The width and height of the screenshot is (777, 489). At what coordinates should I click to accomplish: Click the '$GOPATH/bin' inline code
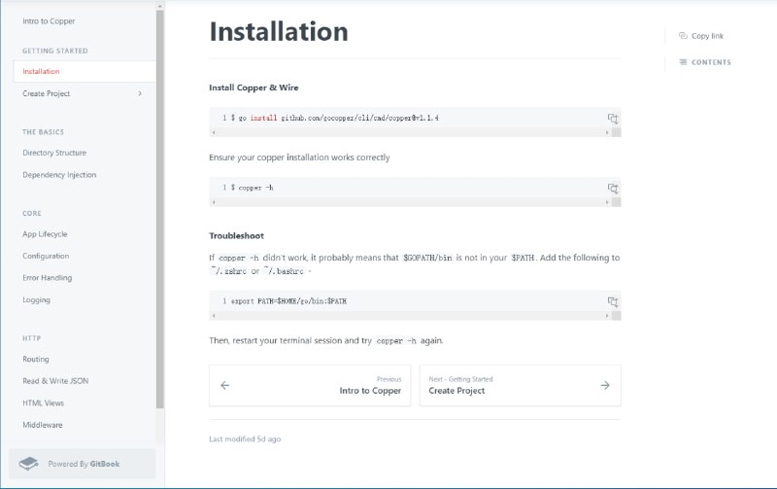[x=427, y=258]
